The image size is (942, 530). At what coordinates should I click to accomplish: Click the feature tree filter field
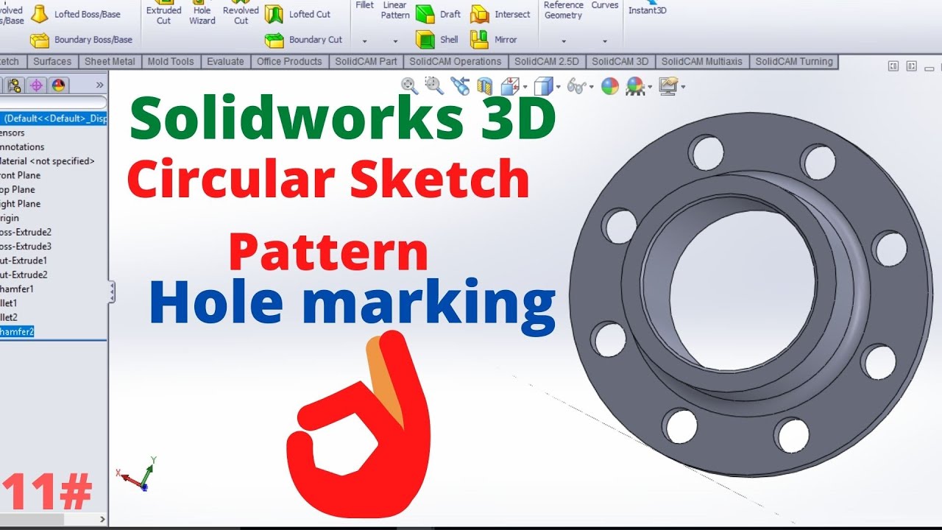click(x=53, y=102)
